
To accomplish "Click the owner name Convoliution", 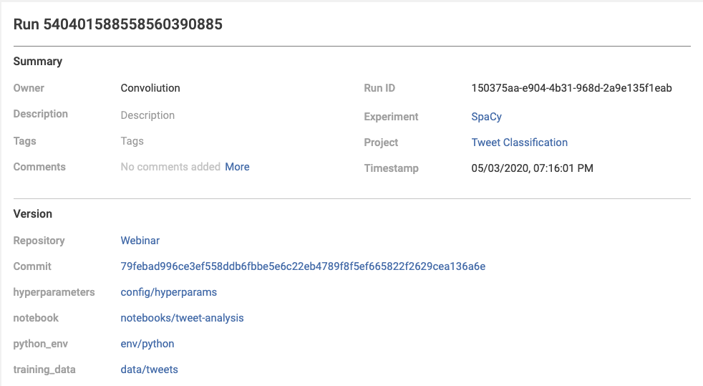I will pyautogui.click(x=150, y=88).
